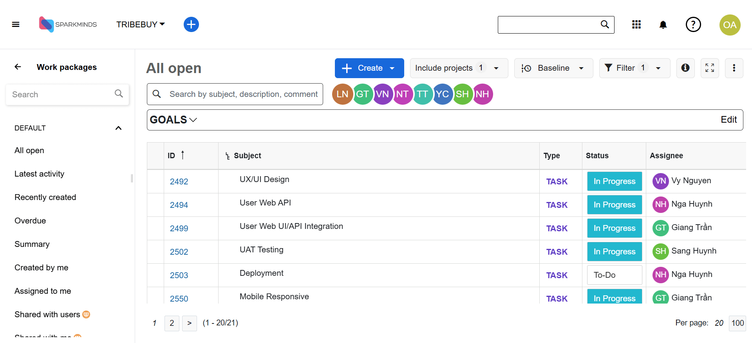Screen dimensions: 752x343
Task: Select Latest activity in the sidebar
Action: tap(39, 174)
